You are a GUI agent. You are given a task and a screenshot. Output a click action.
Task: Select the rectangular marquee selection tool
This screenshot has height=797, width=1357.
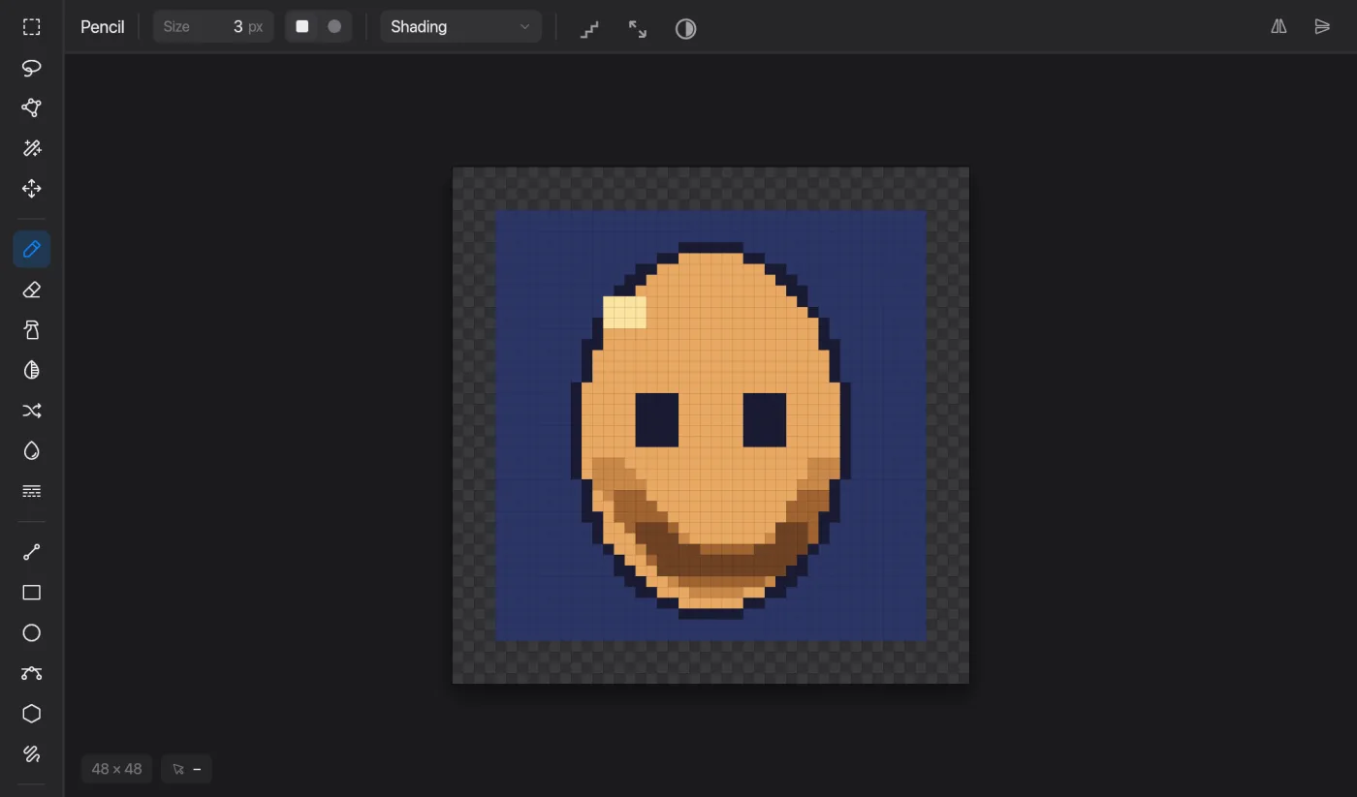coord(32,27)
